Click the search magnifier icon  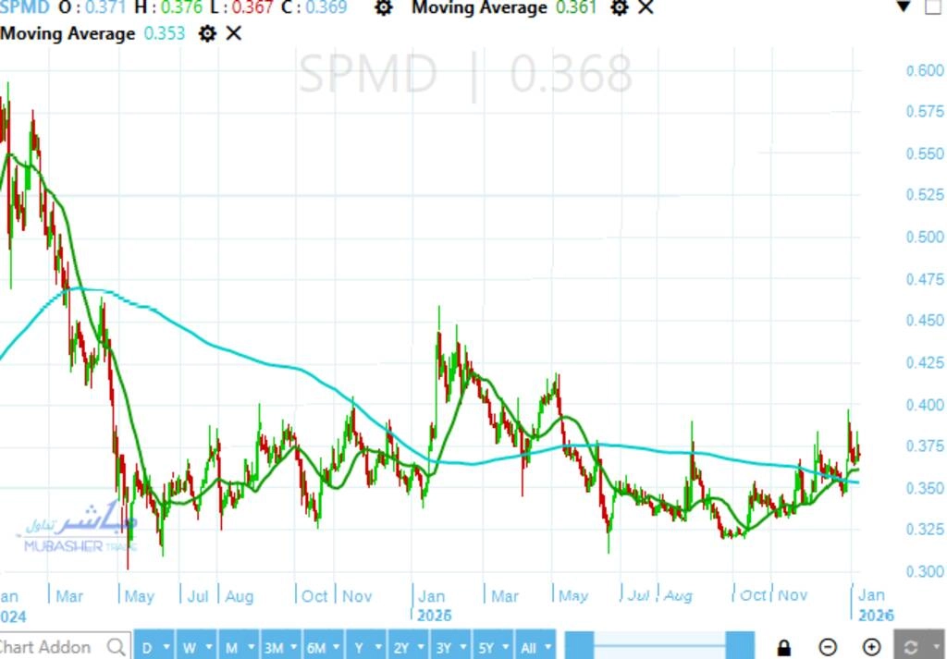tap(117, 647)
